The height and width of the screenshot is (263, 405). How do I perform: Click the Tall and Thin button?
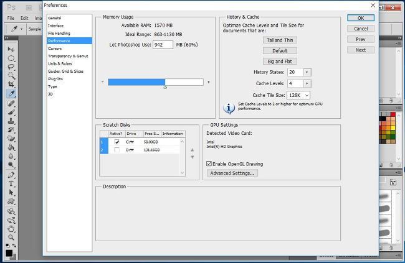click(x=280, y=40)
